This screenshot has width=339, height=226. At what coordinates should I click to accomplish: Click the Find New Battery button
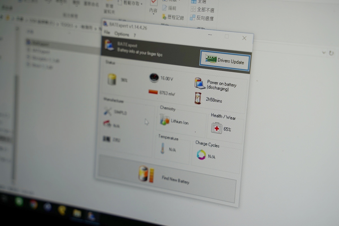[167, 179]
